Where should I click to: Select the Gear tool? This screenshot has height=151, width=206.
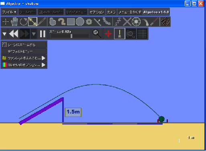coord(89,22)
